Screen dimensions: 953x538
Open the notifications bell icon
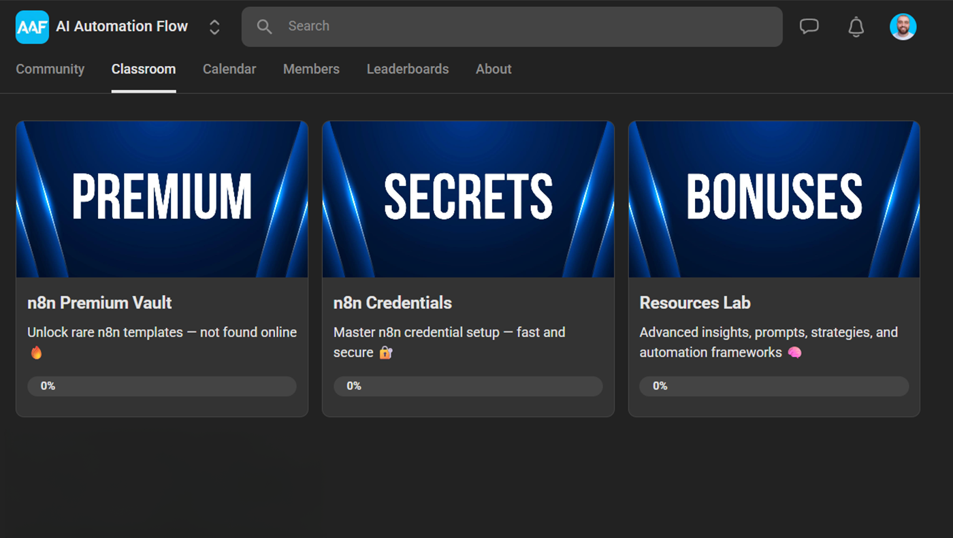coord(856,27)
